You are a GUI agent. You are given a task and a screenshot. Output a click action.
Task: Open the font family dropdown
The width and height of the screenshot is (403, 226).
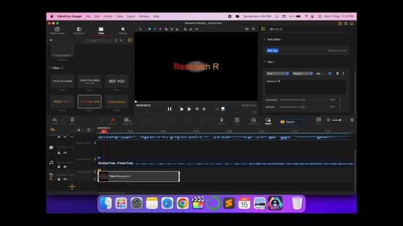278,73
